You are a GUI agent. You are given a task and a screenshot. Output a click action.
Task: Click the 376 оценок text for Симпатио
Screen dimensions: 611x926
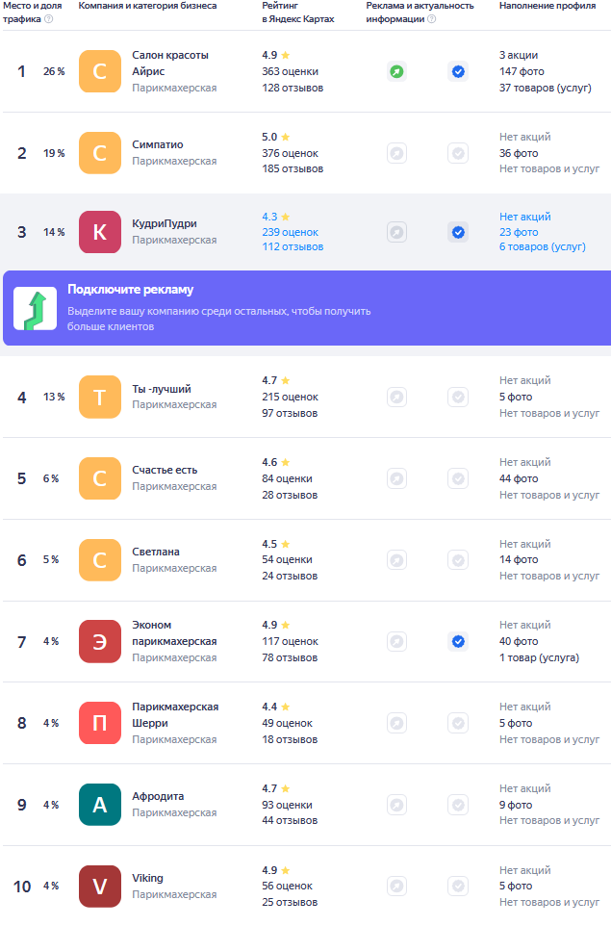290,153
